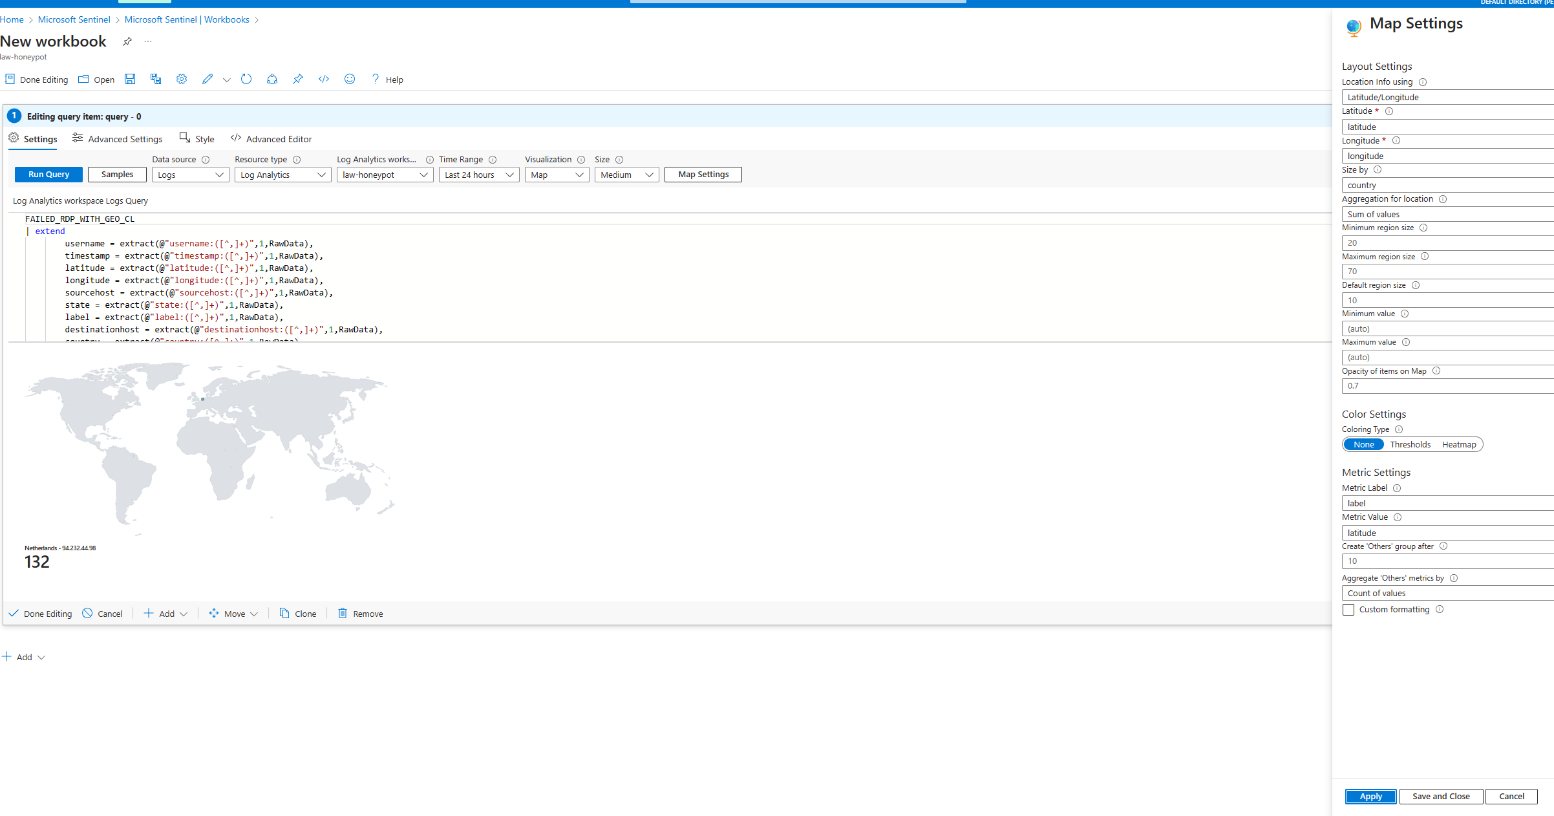
Task: Click info icon beside Opacity of items
Action: coord(1436,371)
